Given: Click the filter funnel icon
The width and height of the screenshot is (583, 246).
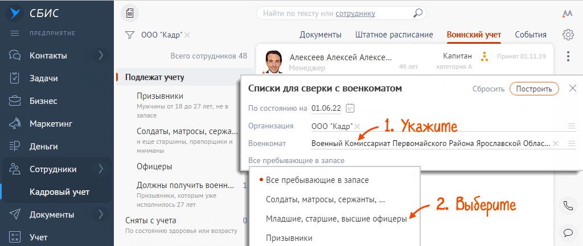Looking at the screenshot, I should coord(129,35).
